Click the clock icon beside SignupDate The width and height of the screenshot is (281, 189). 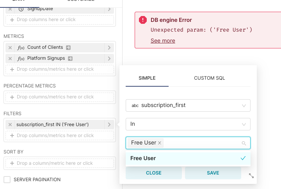[x=21, y=9]
